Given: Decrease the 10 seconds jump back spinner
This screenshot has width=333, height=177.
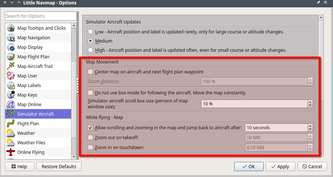Looking at the screenshot, I should pos(310,130).
